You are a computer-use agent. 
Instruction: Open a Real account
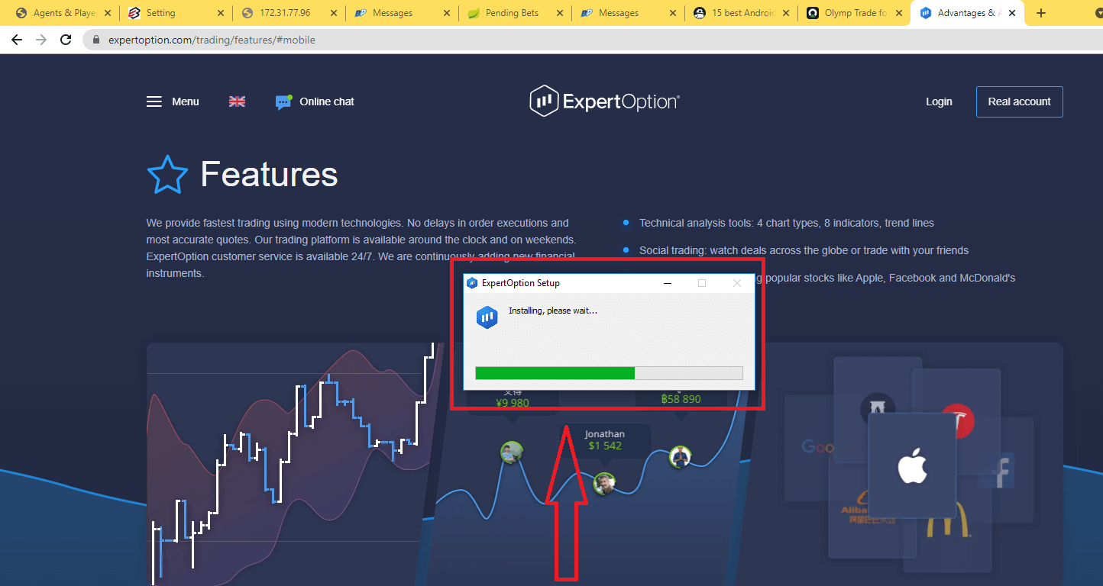coord(1019,101)
